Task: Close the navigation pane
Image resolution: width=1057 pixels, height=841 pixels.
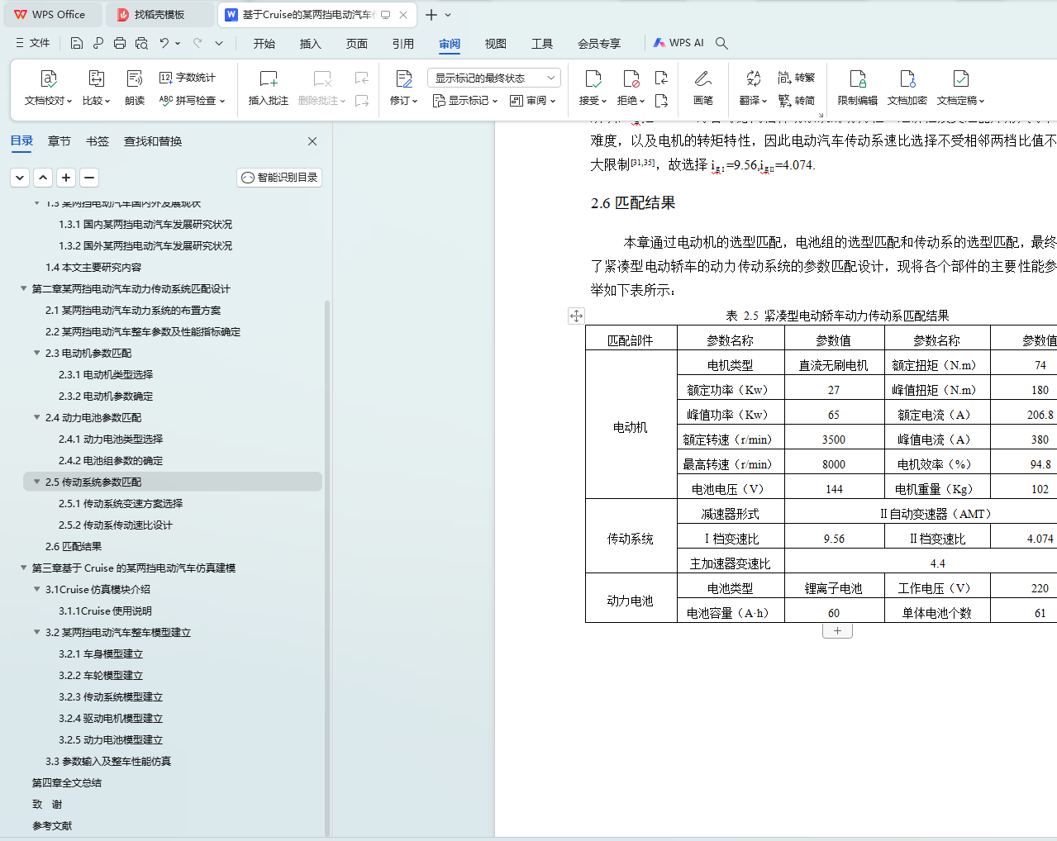Action: [x=312, y=141]
